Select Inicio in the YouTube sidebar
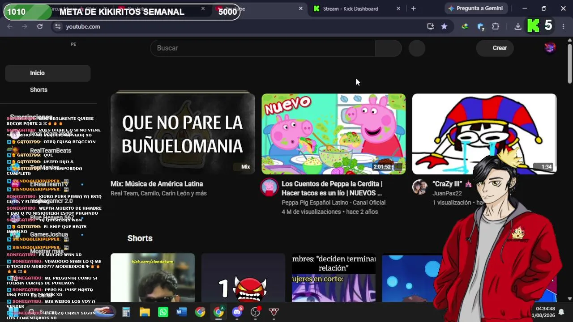Viewport: 573px width, 322px height. click(48, 73)
